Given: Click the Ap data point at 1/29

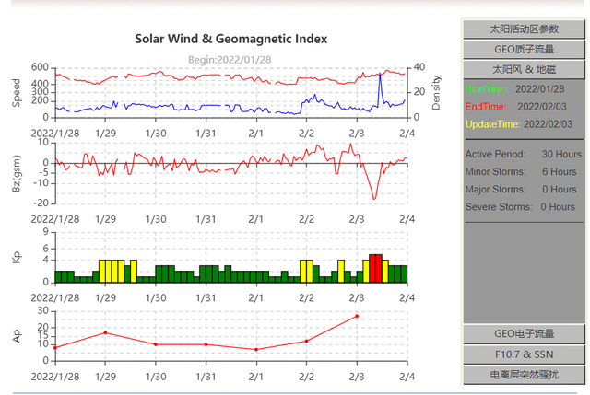Looking at the screenshot, I should coord(105,332).
